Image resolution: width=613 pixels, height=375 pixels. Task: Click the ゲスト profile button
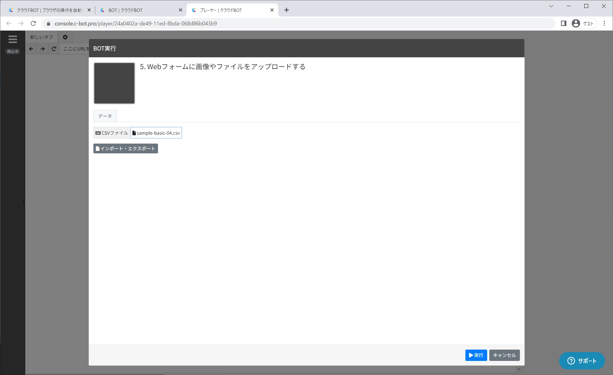click(x=584, y=23)
